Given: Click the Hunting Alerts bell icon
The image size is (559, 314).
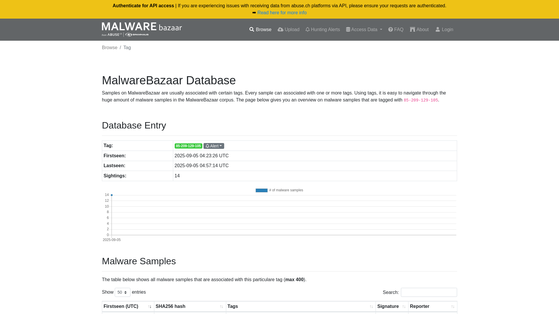Looking at the screenshot, I should (307, 30).
